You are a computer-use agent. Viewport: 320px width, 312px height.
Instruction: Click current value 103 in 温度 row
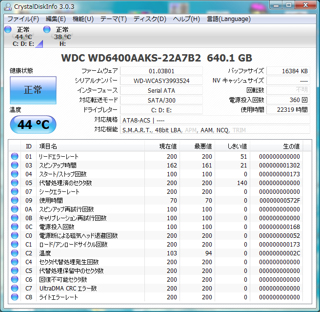point(172,253)
